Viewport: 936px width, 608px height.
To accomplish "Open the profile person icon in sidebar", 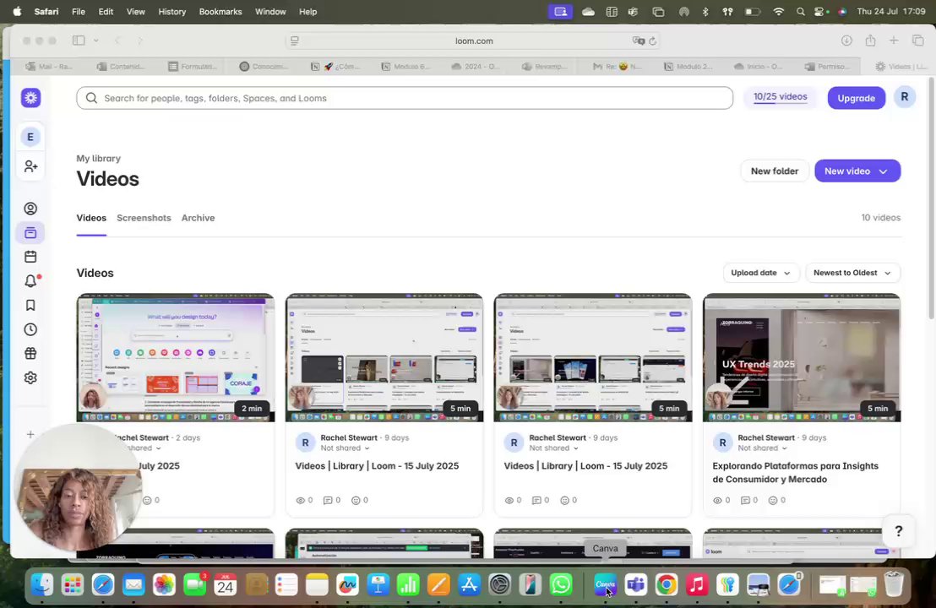I will (x=30, y=209).
